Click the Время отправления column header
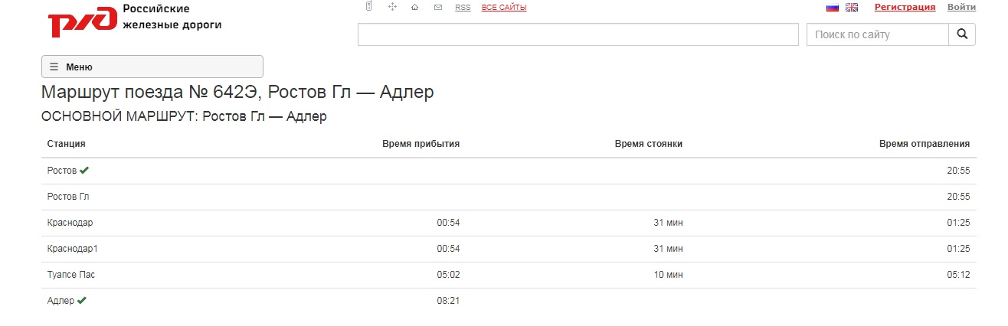Viewport: 1008px width, 326px height. pos(924,144)
